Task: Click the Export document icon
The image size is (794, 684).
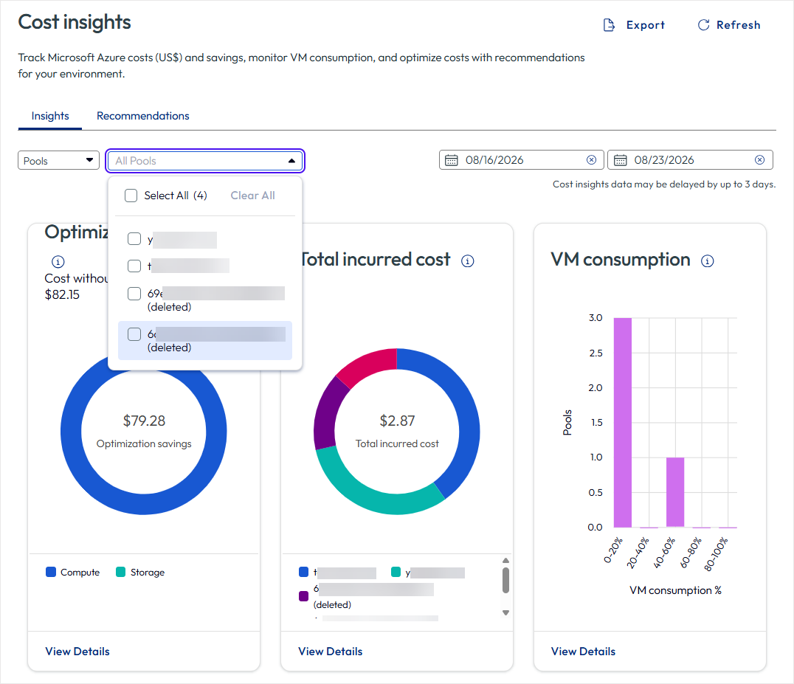Action: click(610, 25)
